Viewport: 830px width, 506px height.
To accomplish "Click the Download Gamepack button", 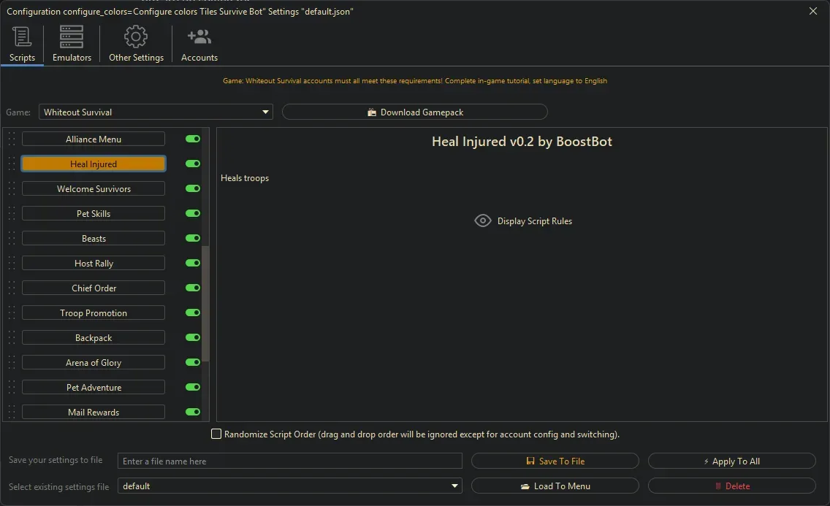I will pos(414,112).
